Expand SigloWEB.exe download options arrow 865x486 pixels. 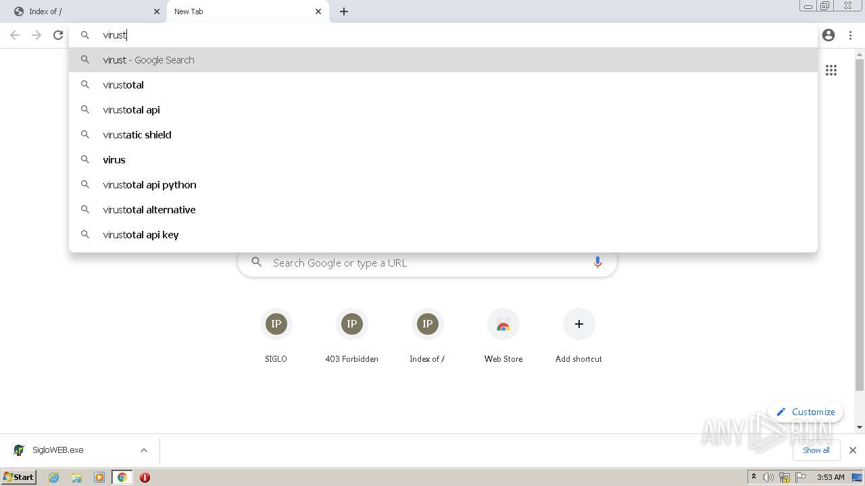(x=144, y=450)
